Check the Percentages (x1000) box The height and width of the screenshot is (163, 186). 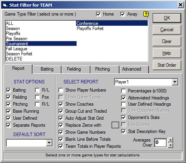pyautogui.click(x=123, y=91)
